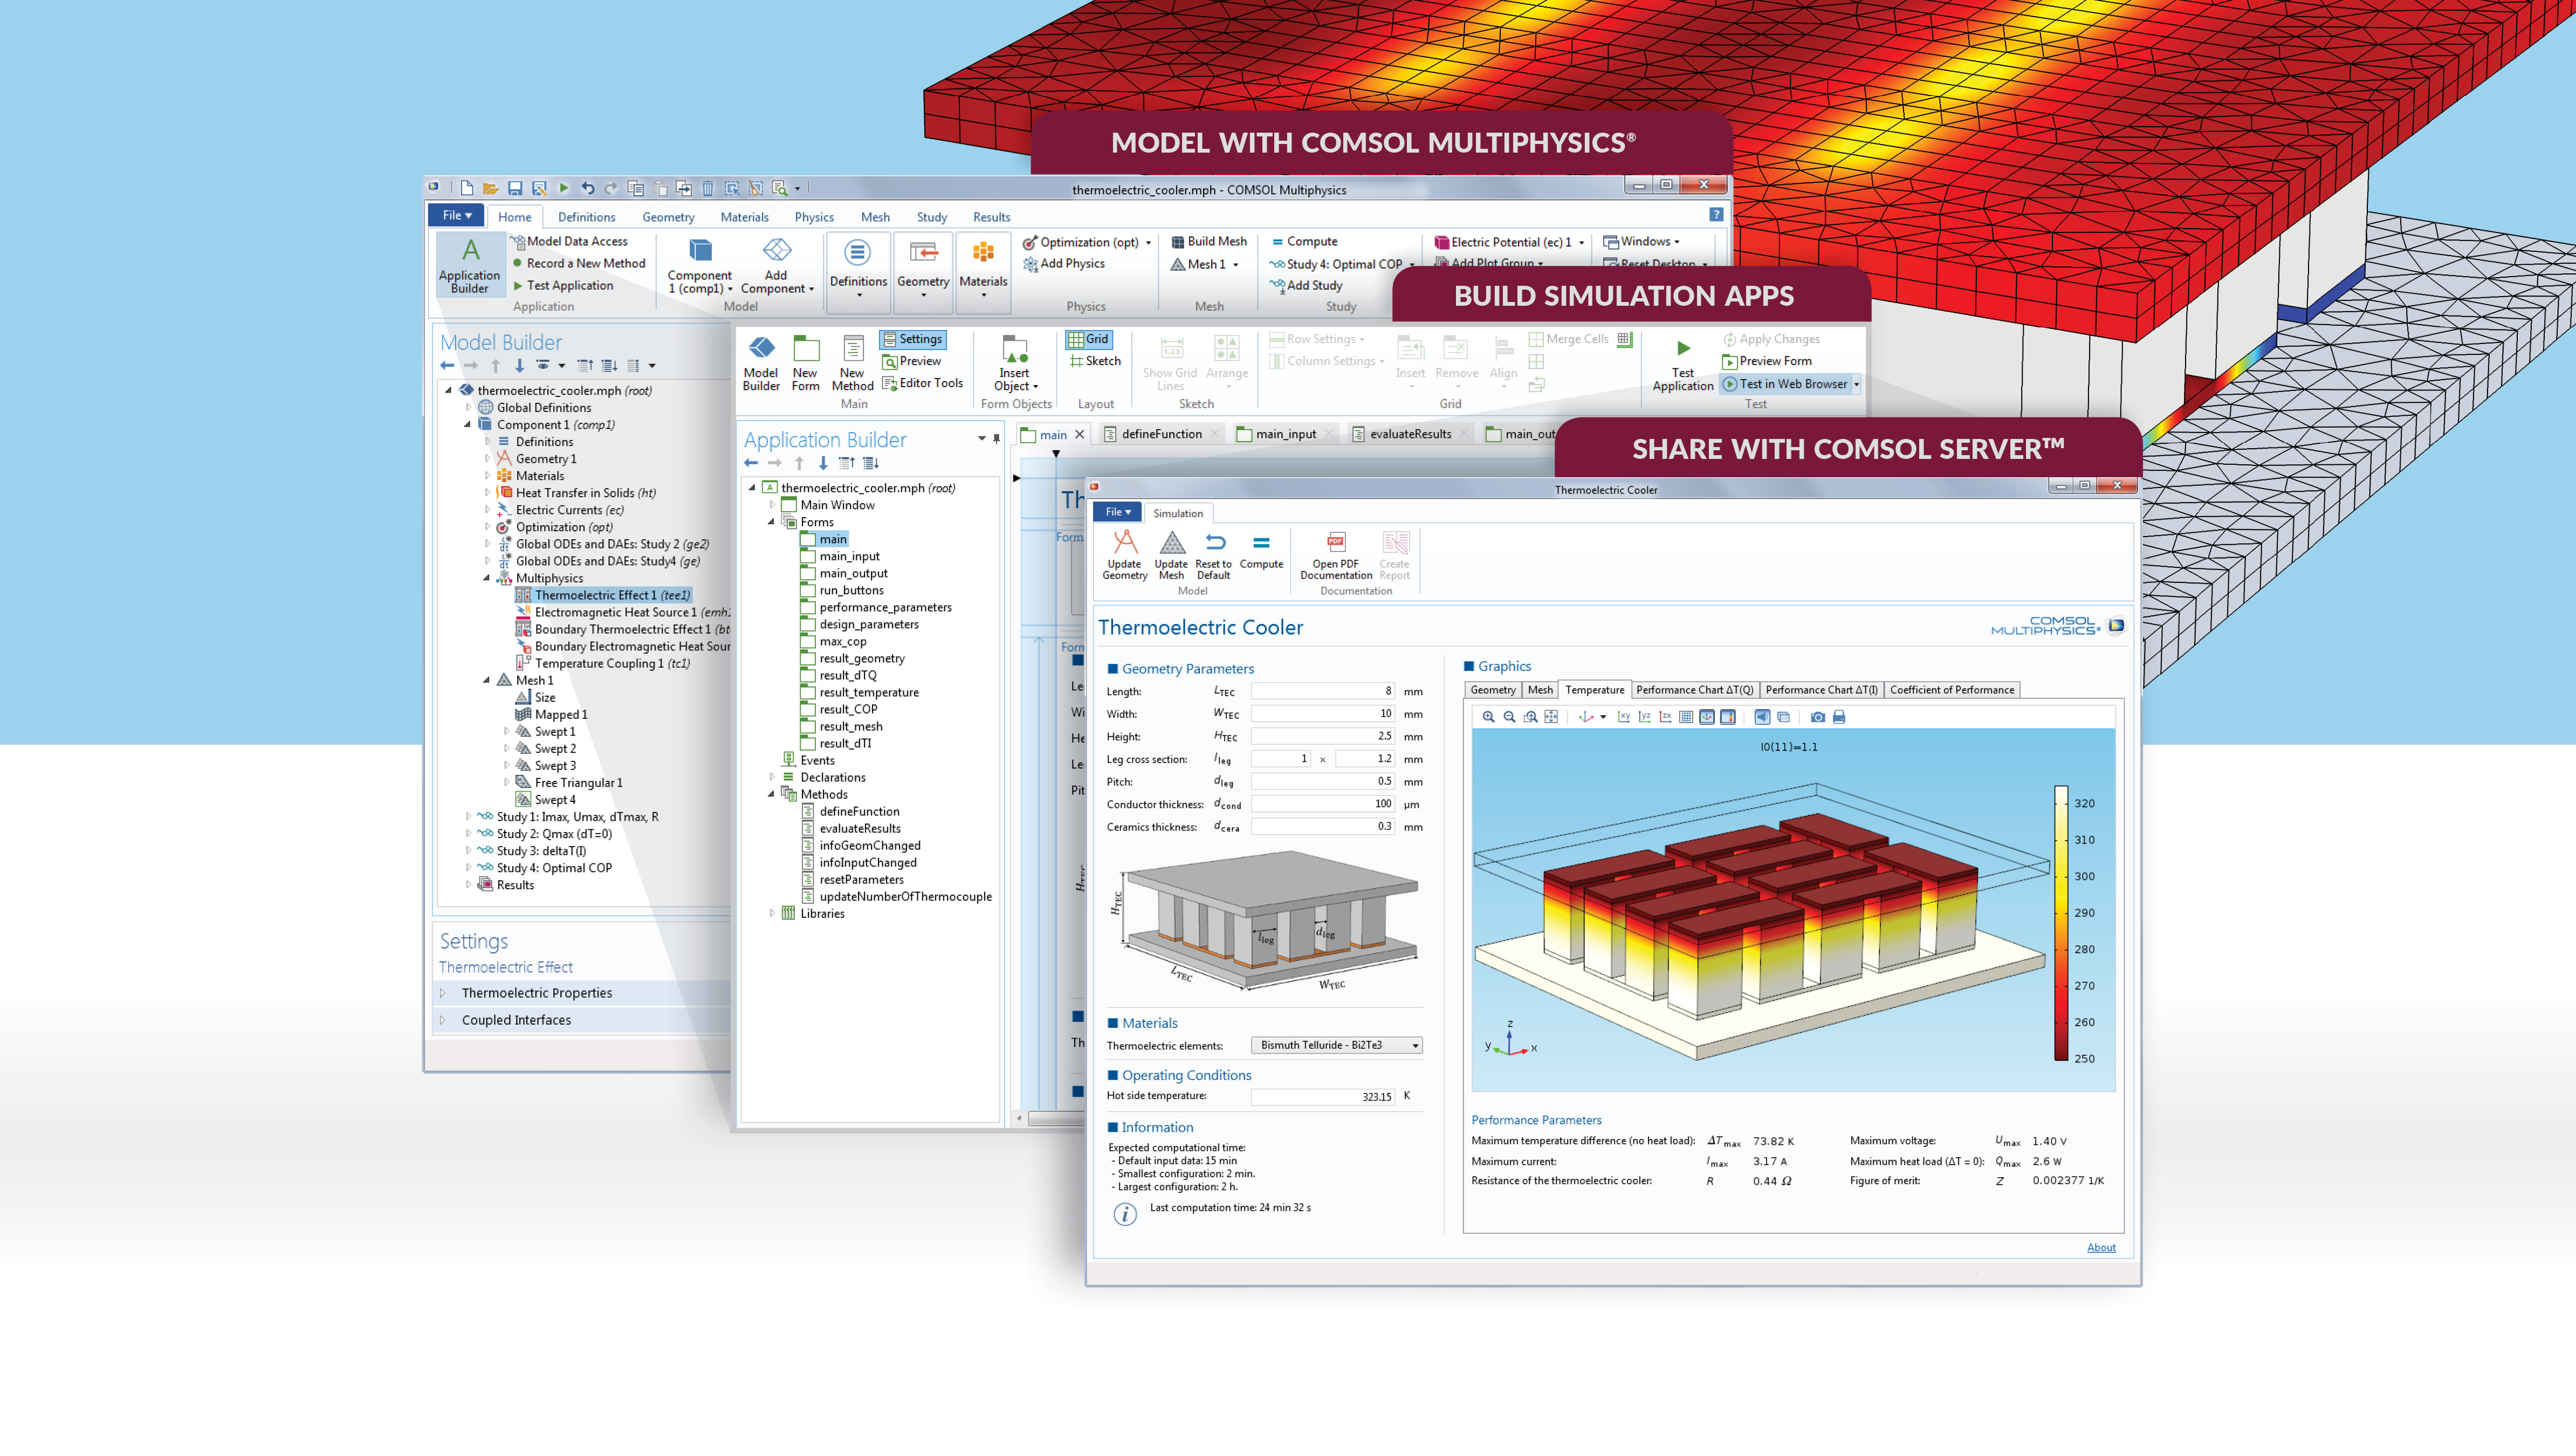Collapse Multiphysics tree node
The image size is (2576, 1456).
point(487,578)
